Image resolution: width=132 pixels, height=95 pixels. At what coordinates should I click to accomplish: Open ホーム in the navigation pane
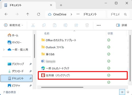coord(13,35)
